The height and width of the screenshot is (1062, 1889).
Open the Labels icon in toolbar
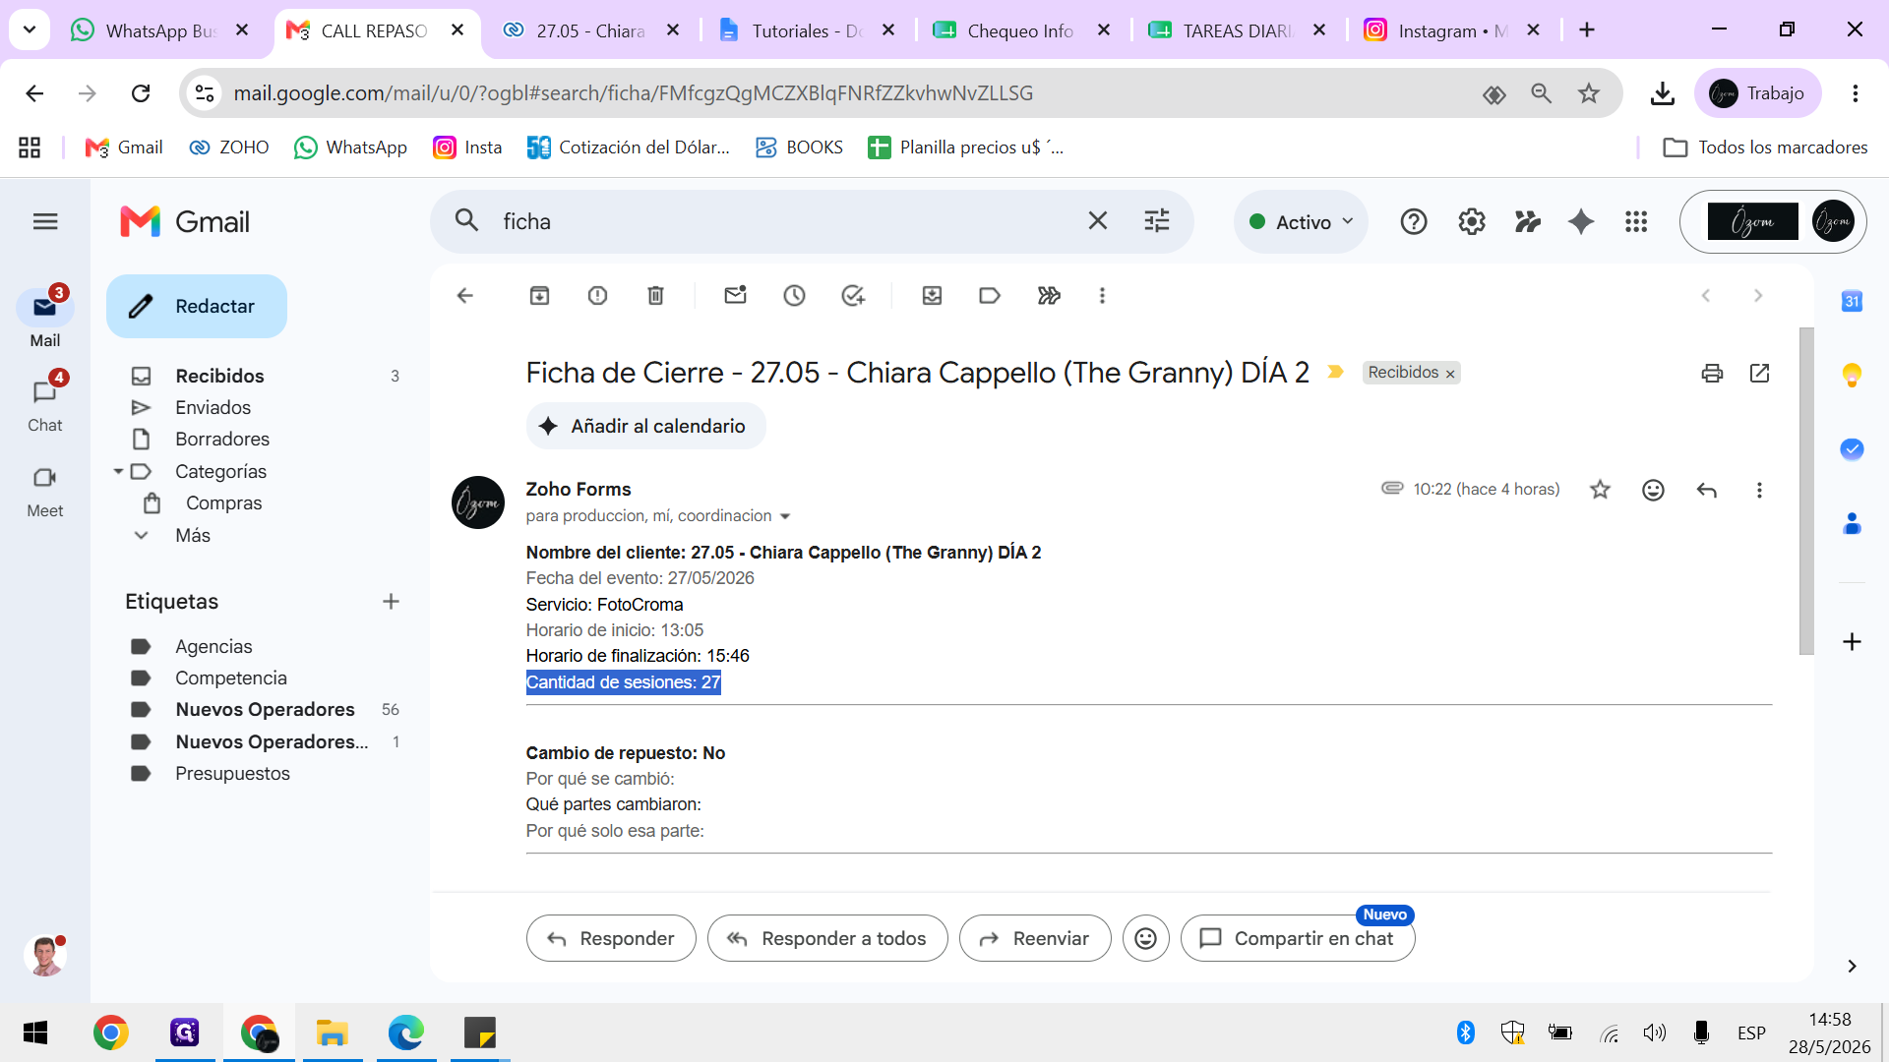[x=990, y=296]
